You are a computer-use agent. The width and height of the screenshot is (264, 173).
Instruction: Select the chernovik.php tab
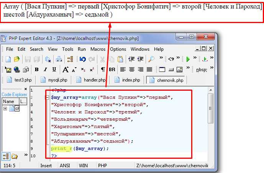click(166, 80)
